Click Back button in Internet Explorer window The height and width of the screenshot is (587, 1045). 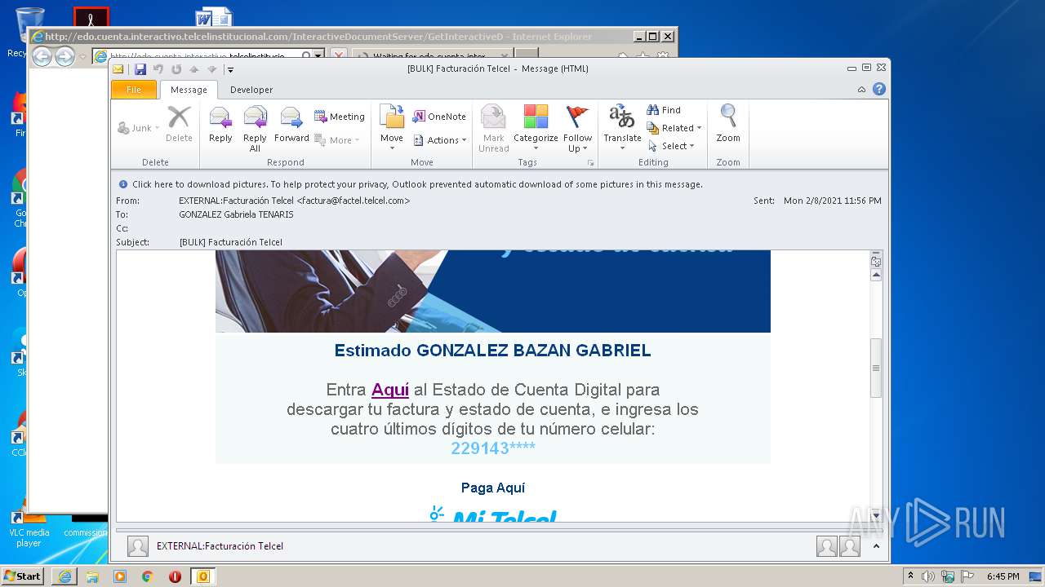[42, 56]
